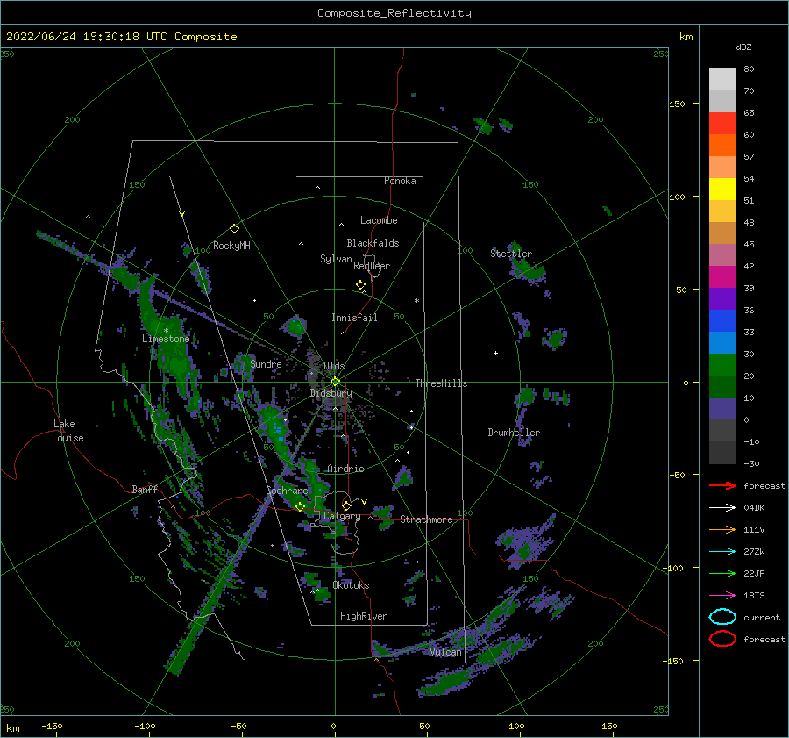Click the cyan current ellipse icon
Image resolution: width=789 pixels, height=738 pixels.
pos(722,617)
